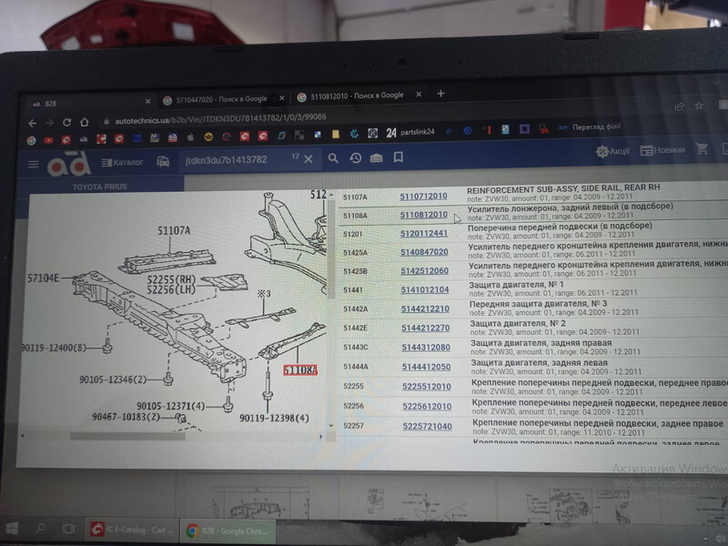The height and width of the screenshot is (546, 728).
Task: Open the Акції promotions page
Action: (613, 151)
